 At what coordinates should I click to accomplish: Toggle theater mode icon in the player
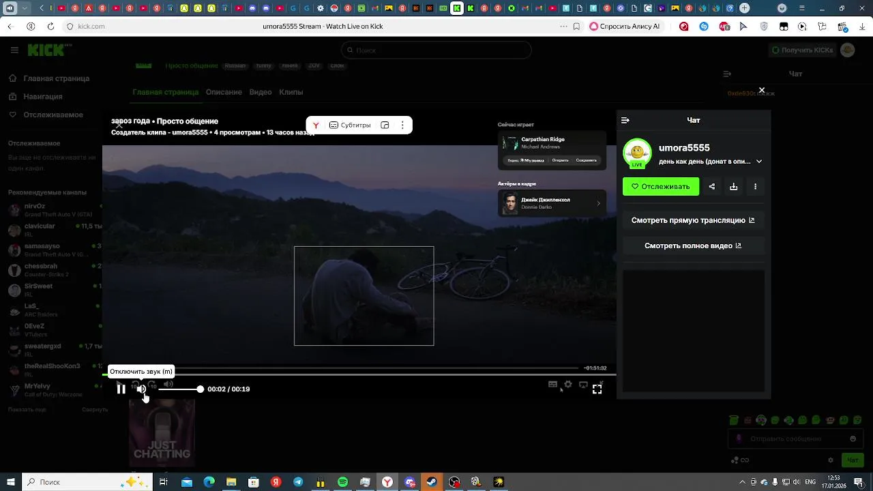(x=583, y=385)
